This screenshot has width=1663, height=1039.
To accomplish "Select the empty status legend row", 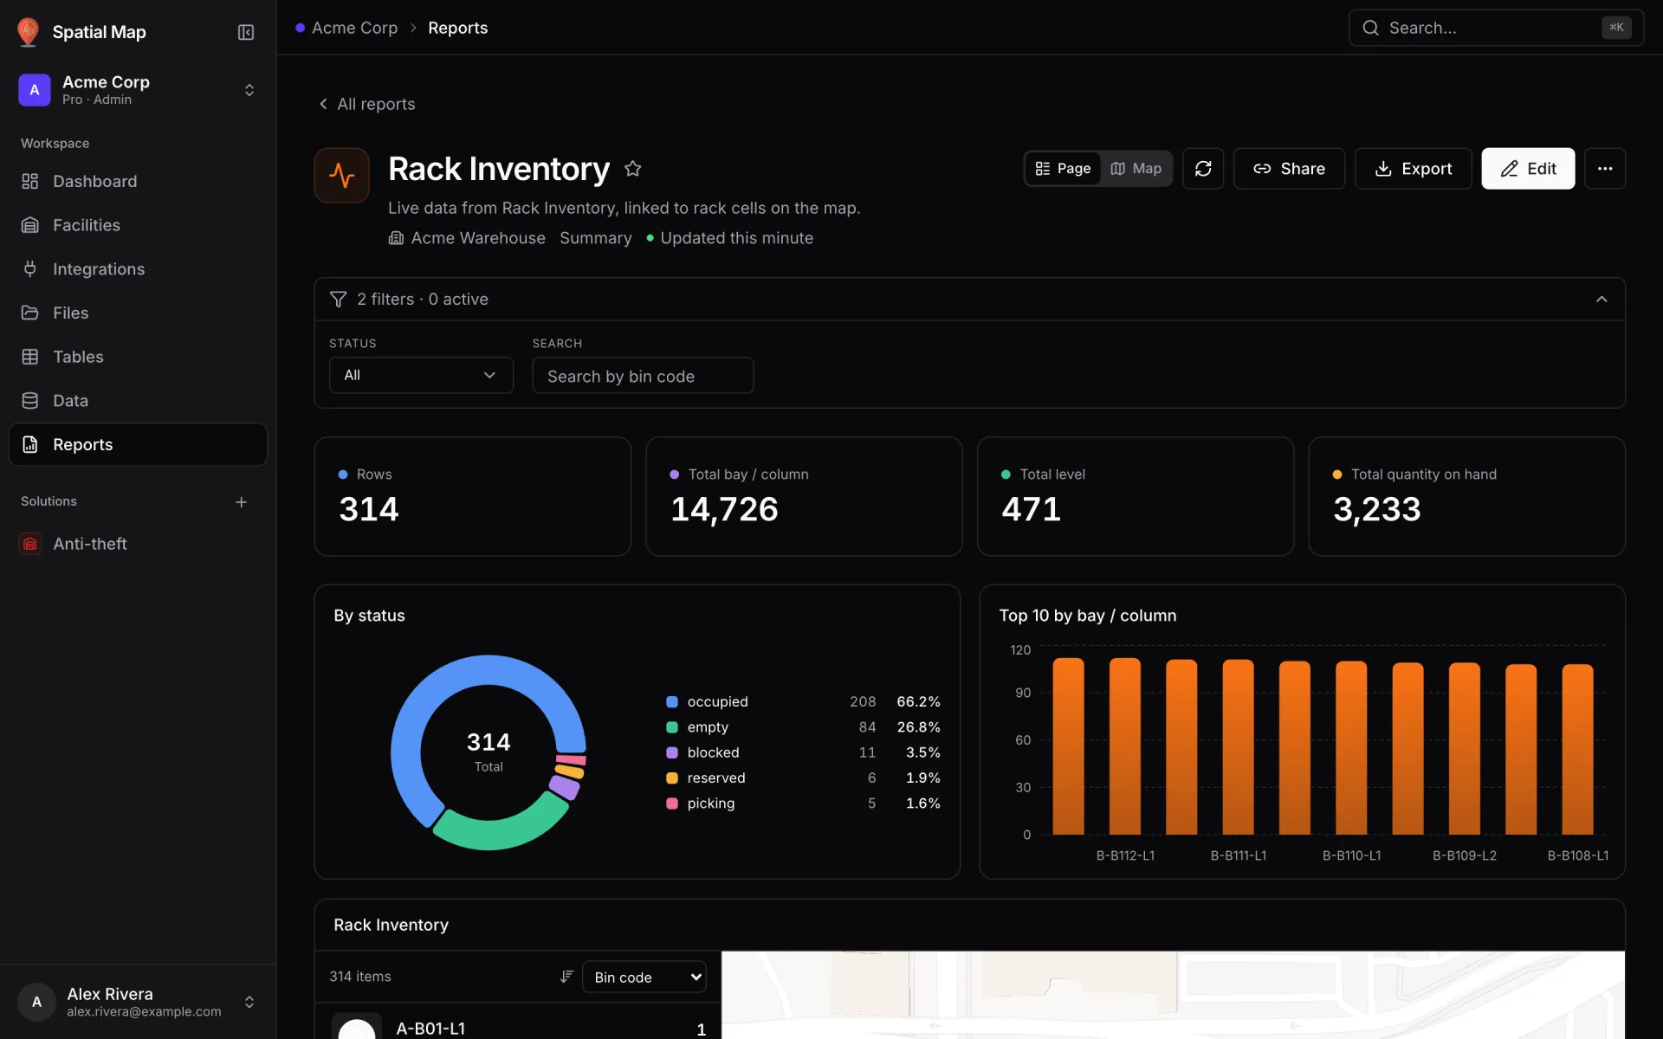I will (803, 727).
